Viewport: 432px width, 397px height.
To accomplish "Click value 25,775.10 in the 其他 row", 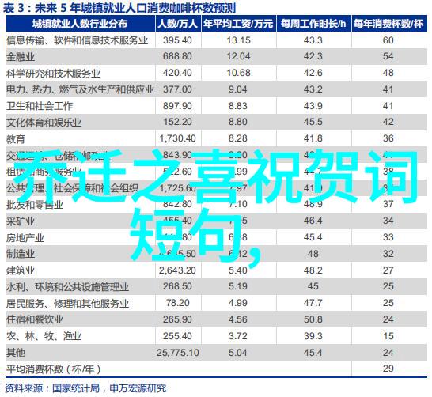I will [x=178, y=353].
